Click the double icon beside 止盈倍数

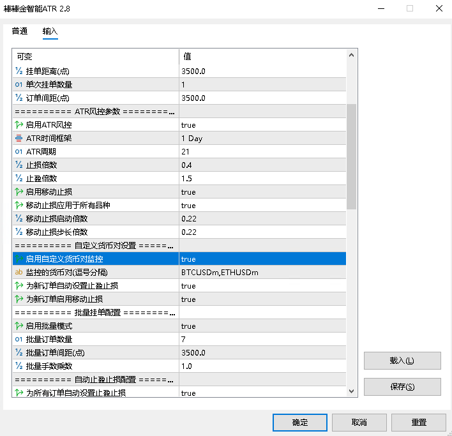point(19,178)
